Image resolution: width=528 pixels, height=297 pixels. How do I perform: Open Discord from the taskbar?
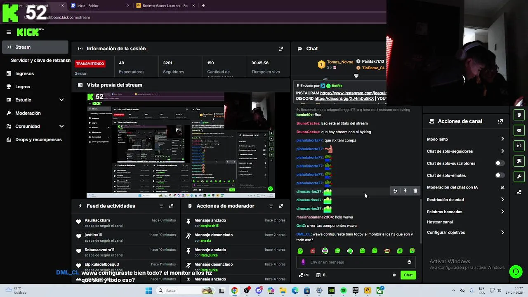pos(259,290)
